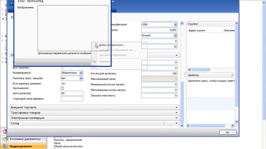Open the Политика трасс. заказов dropdown
The width and height of the screenshot is (266, 149).
tap(81, 78)
